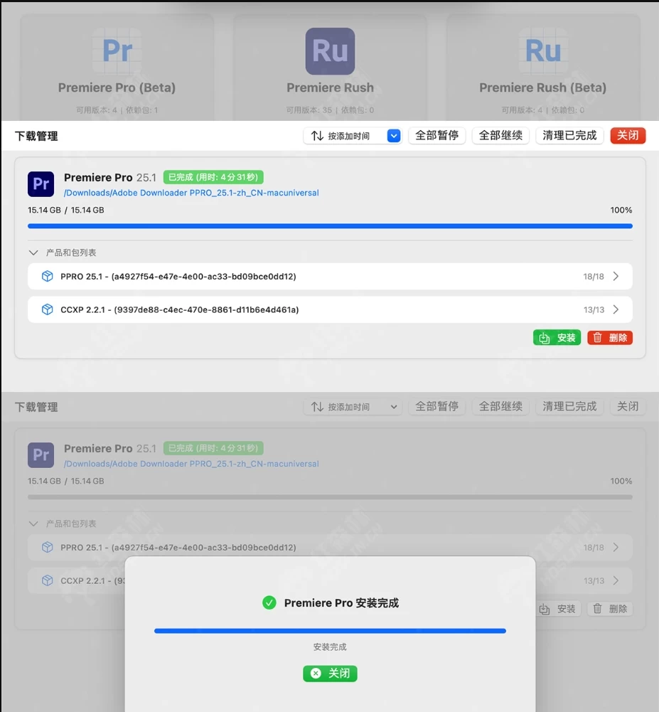Click the Premiere Pro 安装完成 dialog heading
This screenshot has width=659, height=712.
[x=341, y=602]
